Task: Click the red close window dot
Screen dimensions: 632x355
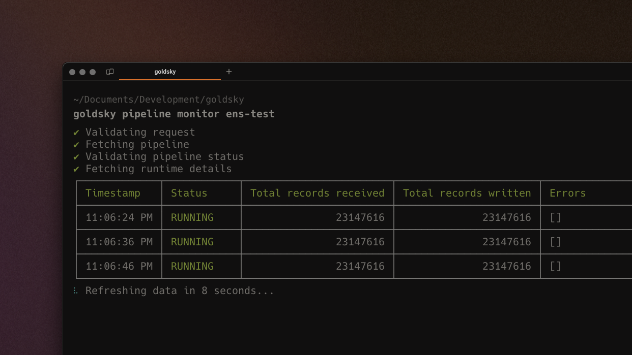Action: 72,72
